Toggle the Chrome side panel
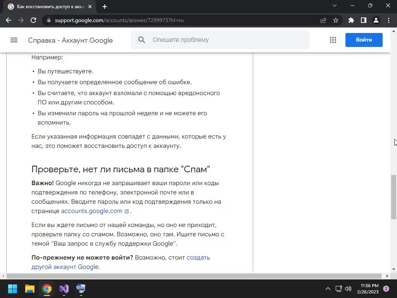The image size is (397, 298). pos(364,20)
